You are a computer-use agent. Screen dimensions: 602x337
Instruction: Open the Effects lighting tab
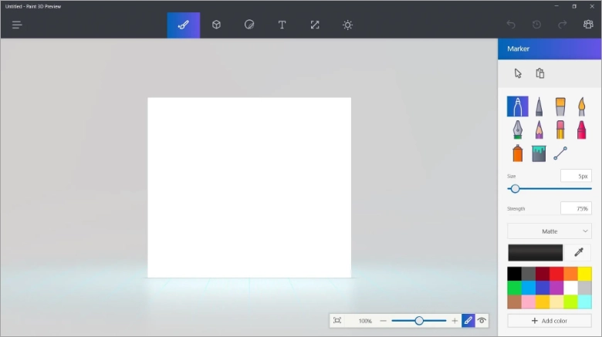pos(347,25)
